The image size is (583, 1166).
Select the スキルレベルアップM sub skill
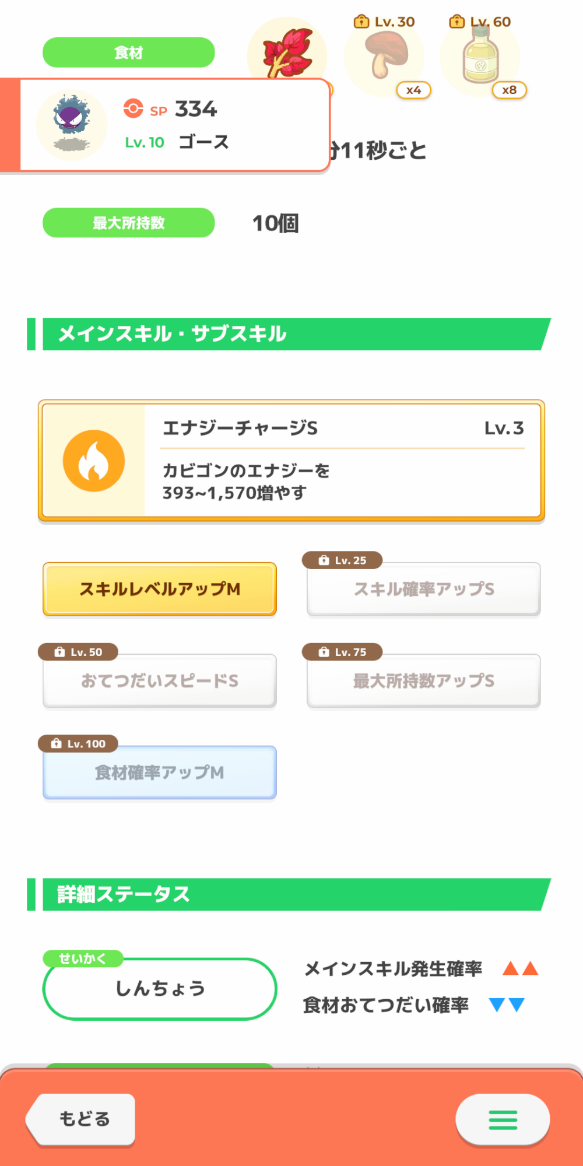pyautogui.click(x=160, y=589)
